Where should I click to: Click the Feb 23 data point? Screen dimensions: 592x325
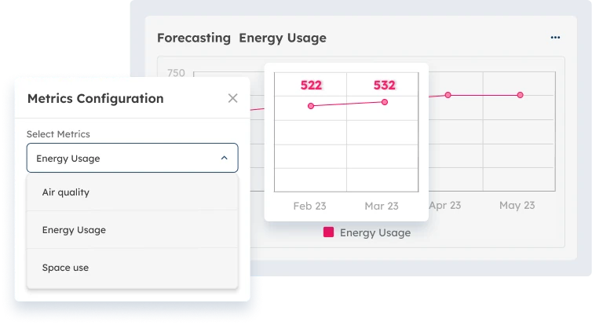coord(311,105)
